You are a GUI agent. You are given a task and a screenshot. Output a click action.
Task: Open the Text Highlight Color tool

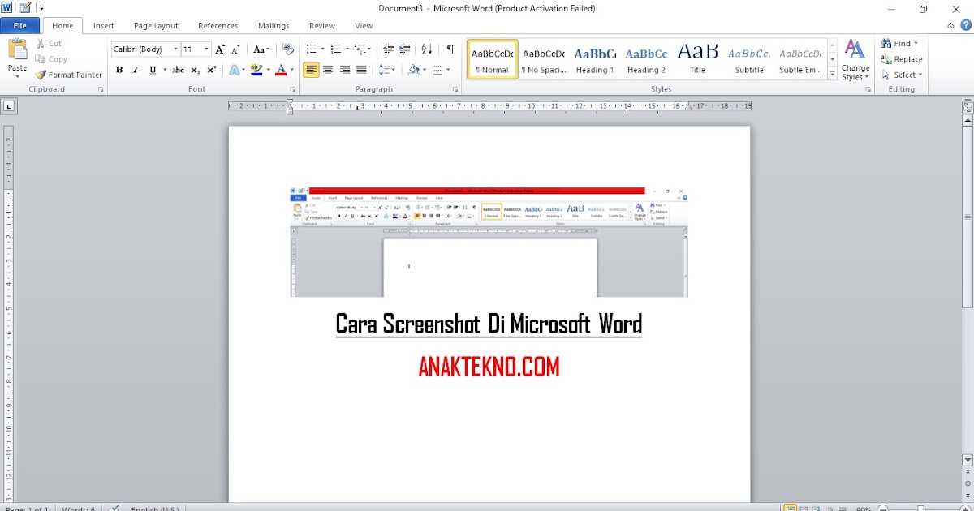258,70
